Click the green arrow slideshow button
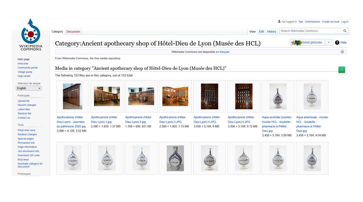The height and width of the screenshot is (202, 363). [342, 70]
